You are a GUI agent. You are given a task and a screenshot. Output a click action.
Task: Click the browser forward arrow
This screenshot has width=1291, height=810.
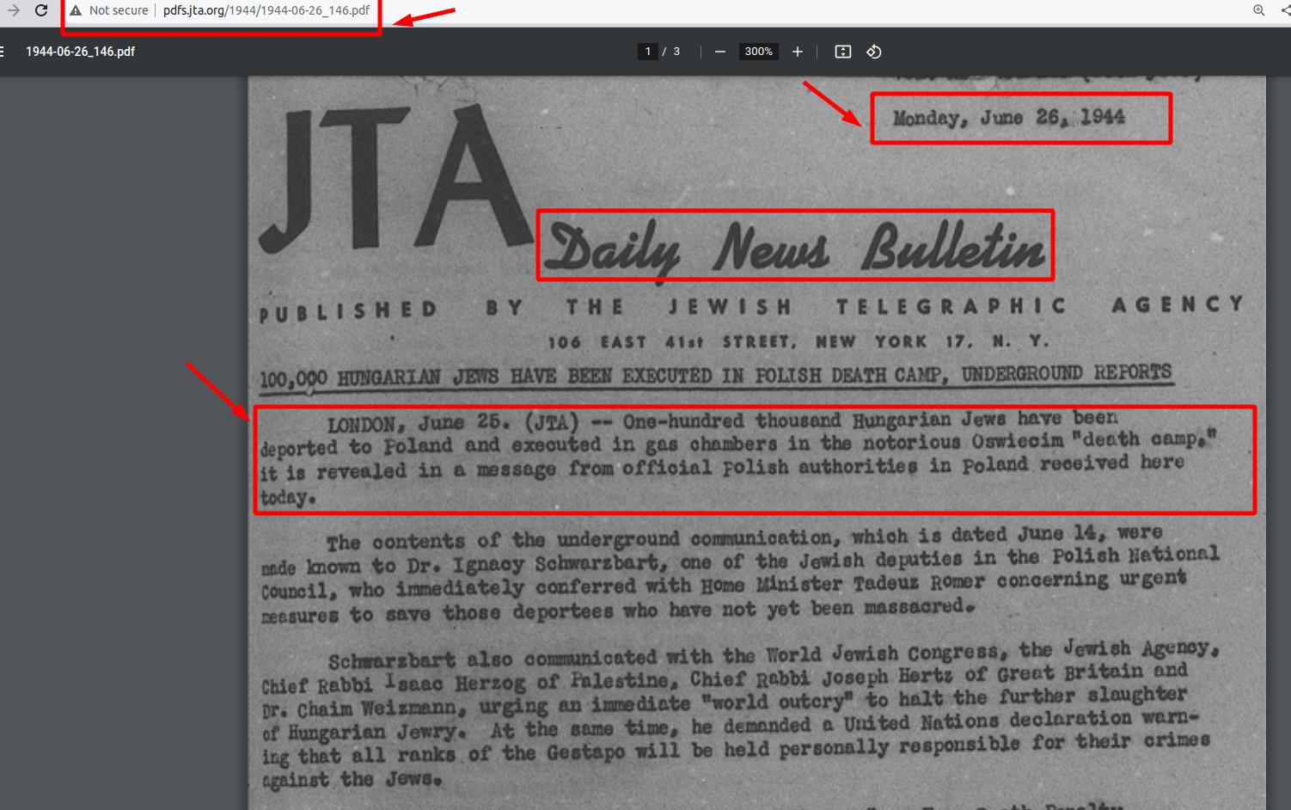(13, 11)
